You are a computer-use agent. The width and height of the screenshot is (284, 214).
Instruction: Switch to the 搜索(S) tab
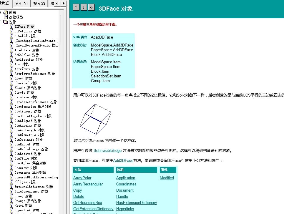pos(39,4)
